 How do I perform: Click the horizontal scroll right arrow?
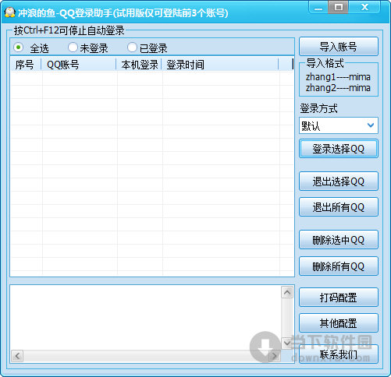[274, 356]
